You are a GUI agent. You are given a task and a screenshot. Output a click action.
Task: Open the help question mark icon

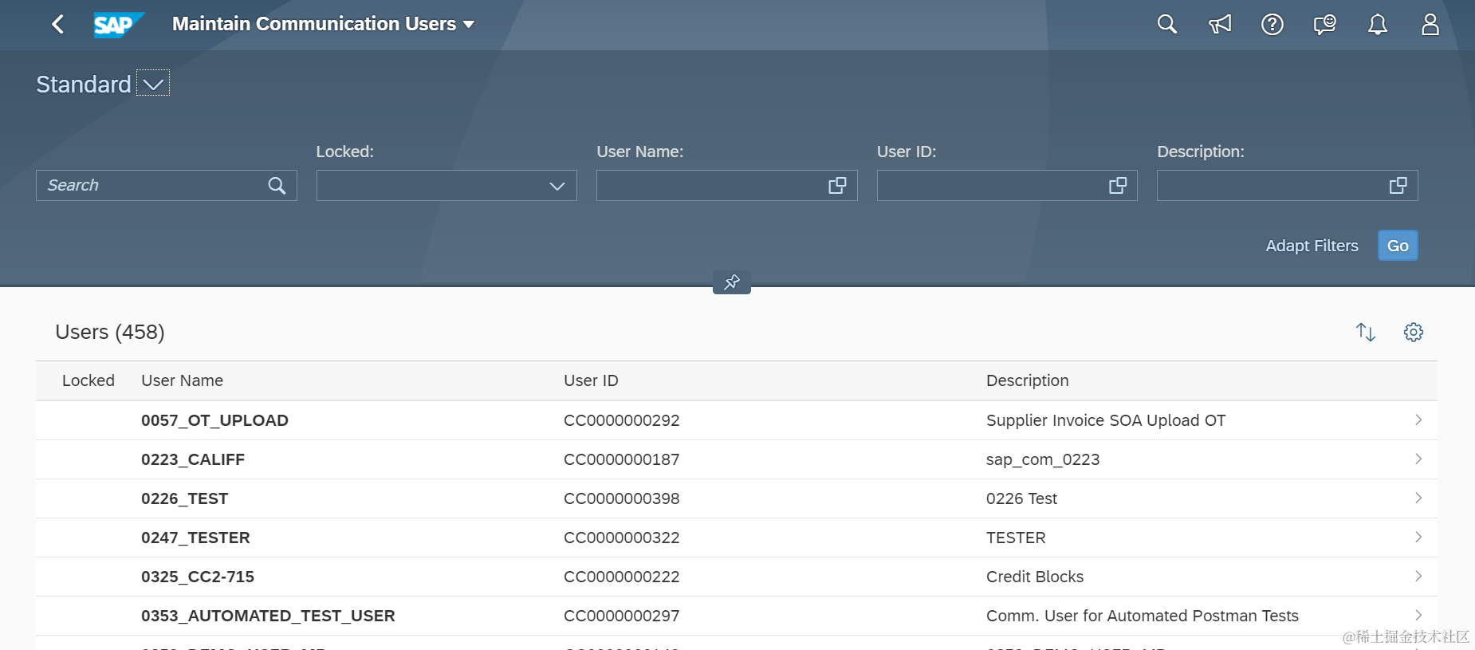[1272, 24]
